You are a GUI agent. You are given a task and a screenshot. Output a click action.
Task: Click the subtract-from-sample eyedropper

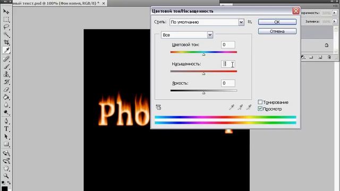[249, 107]
